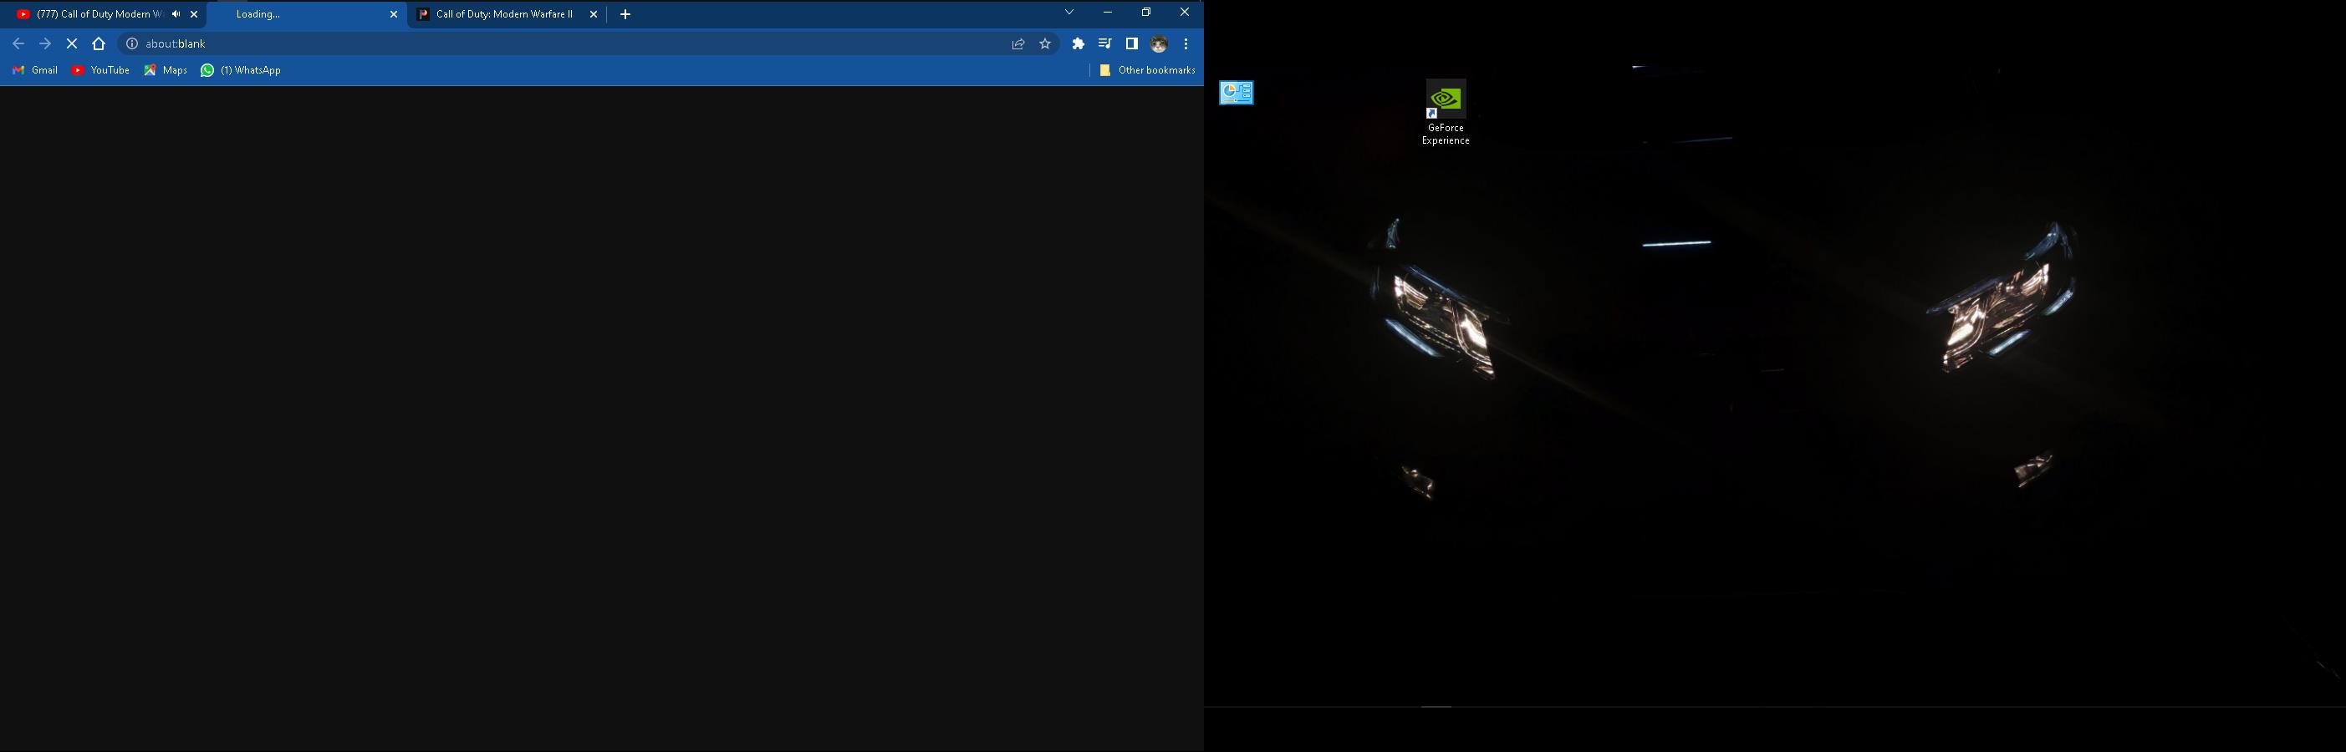Click the Extensions puzzle icon
The height and width of the screenshot is (752, 2346).
pyautogui.click(x=1079, y=43)
